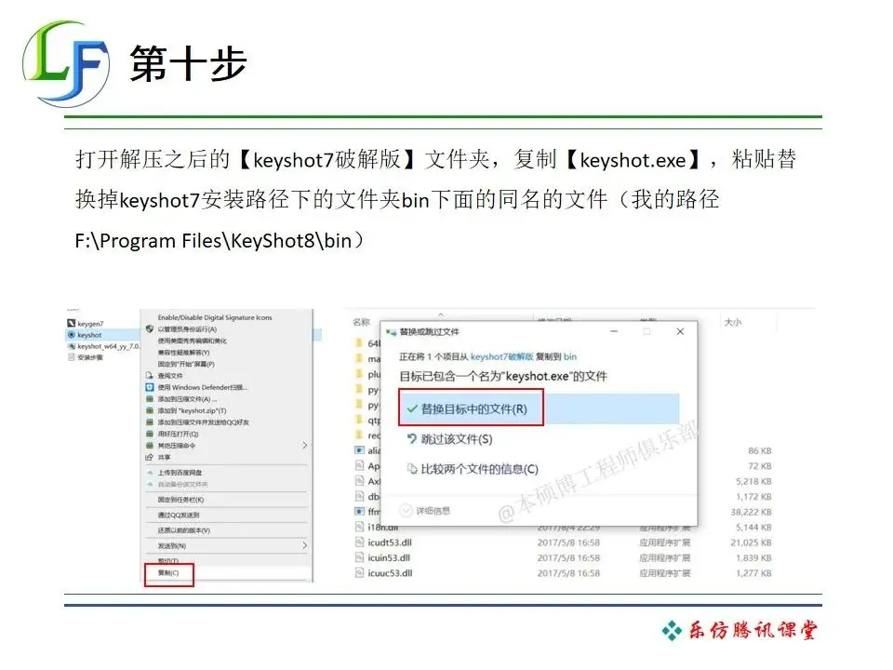893x670 pixels.
Task: Click the 1,172 KB size value
Action: pyautogui.click(x=753, y=497)
